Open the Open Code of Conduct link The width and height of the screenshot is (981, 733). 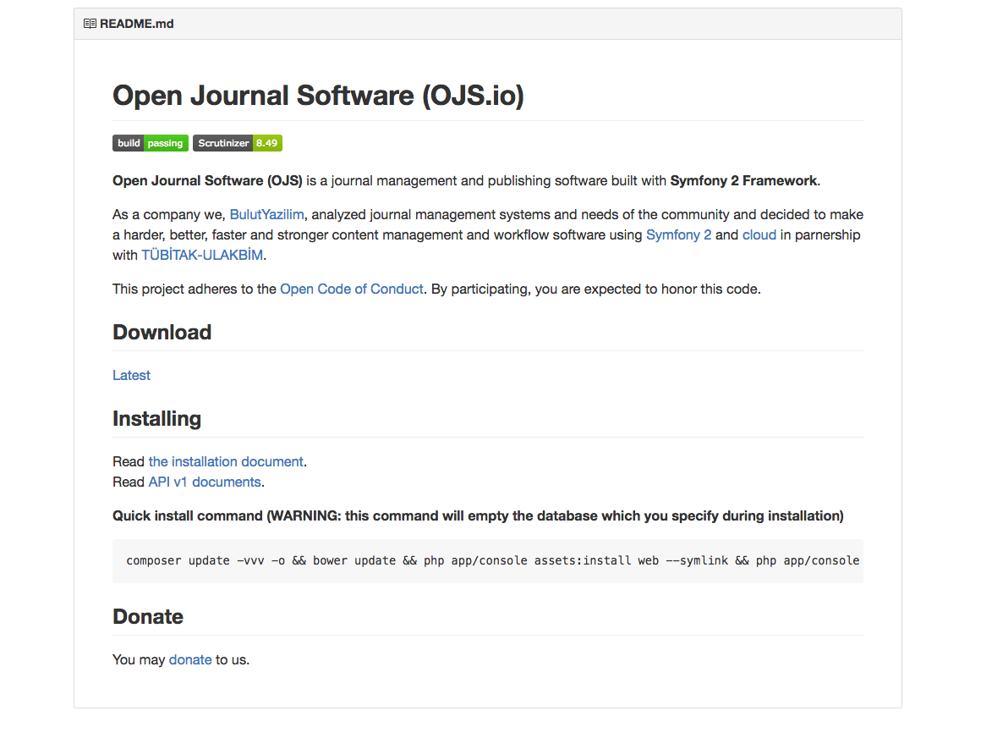[351, 289]
